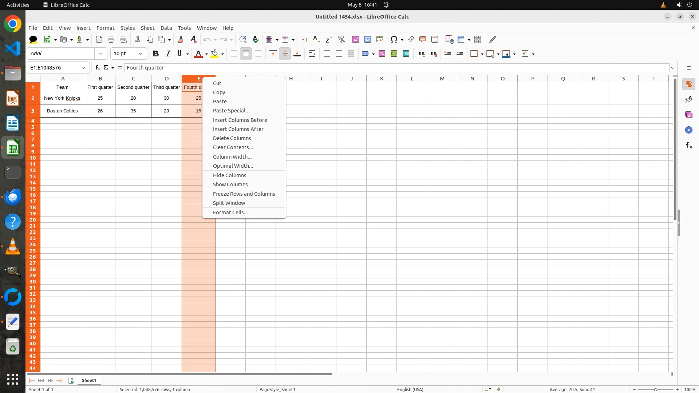
Task: Click the Print toolbar icon
Action: [x=111, y=39]
